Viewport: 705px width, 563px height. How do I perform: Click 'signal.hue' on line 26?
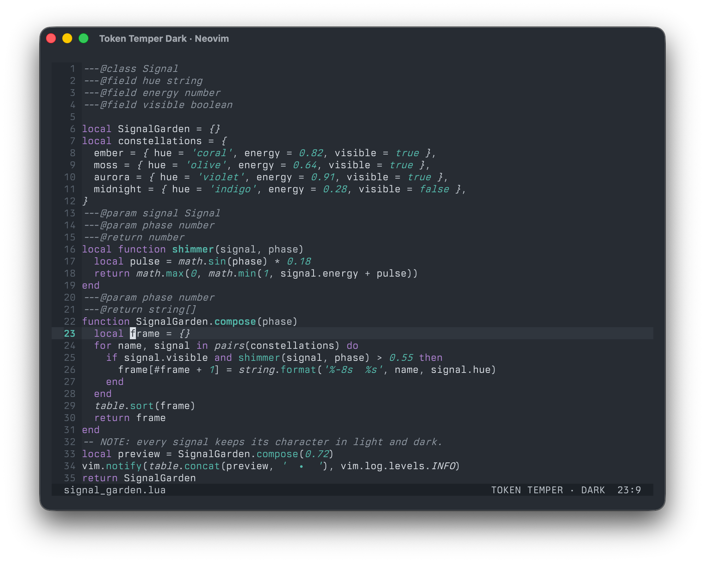tap(460, 370)
